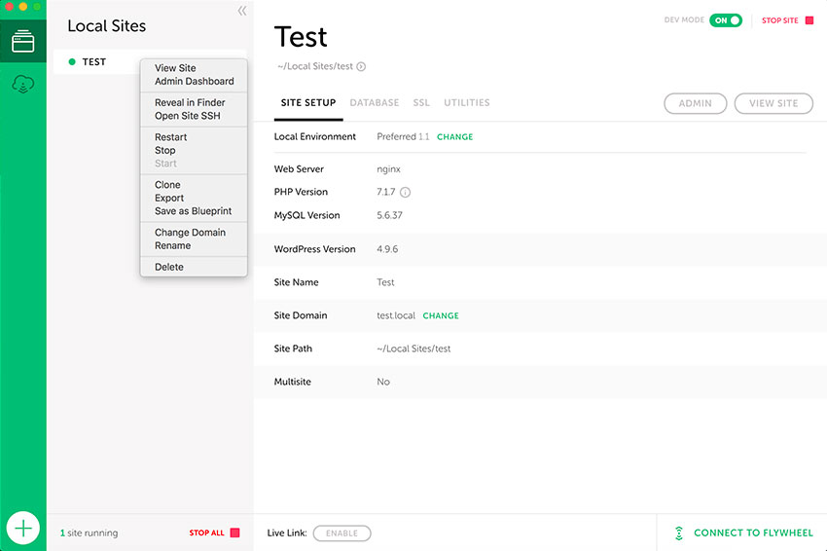Choose Delete in the context menu
Image resolution: width=827 pixels, height=551 pixels.
pyautogui.click(x=169, y=267)
